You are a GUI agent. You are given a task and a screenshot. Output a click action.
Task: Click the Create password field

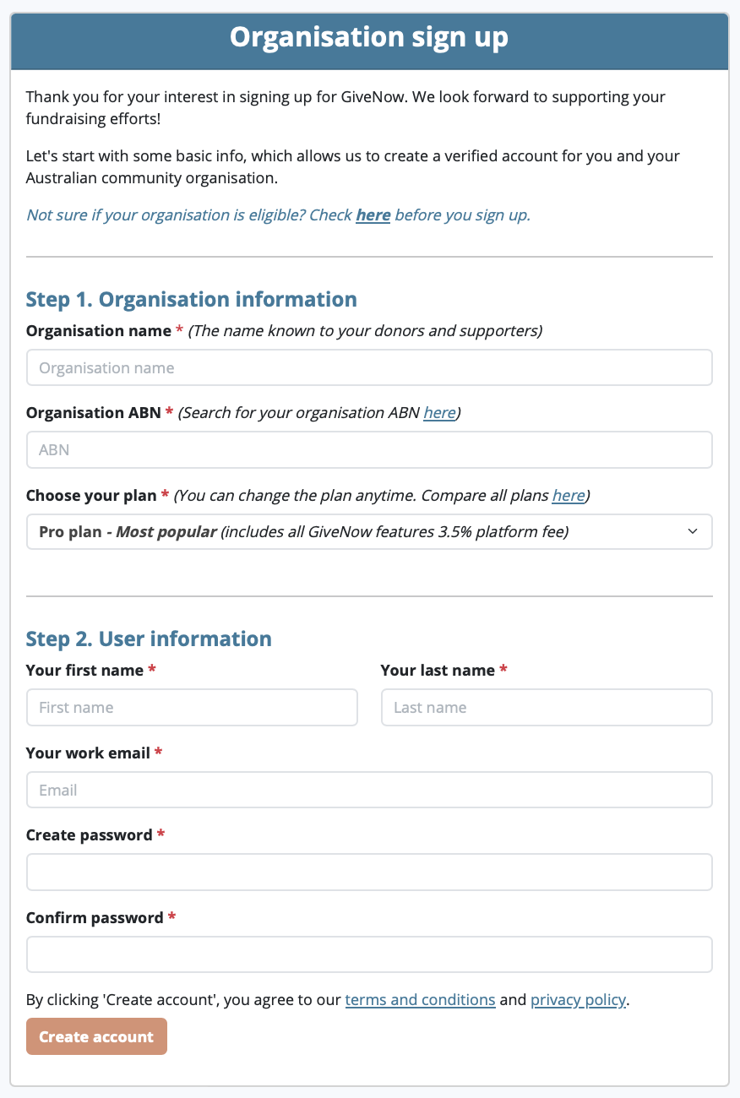click(369, 872)
